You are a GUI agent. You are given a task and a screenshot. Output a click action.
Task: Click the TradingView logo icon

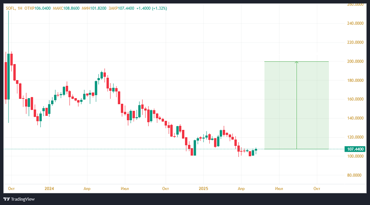[x=6, y=199]
